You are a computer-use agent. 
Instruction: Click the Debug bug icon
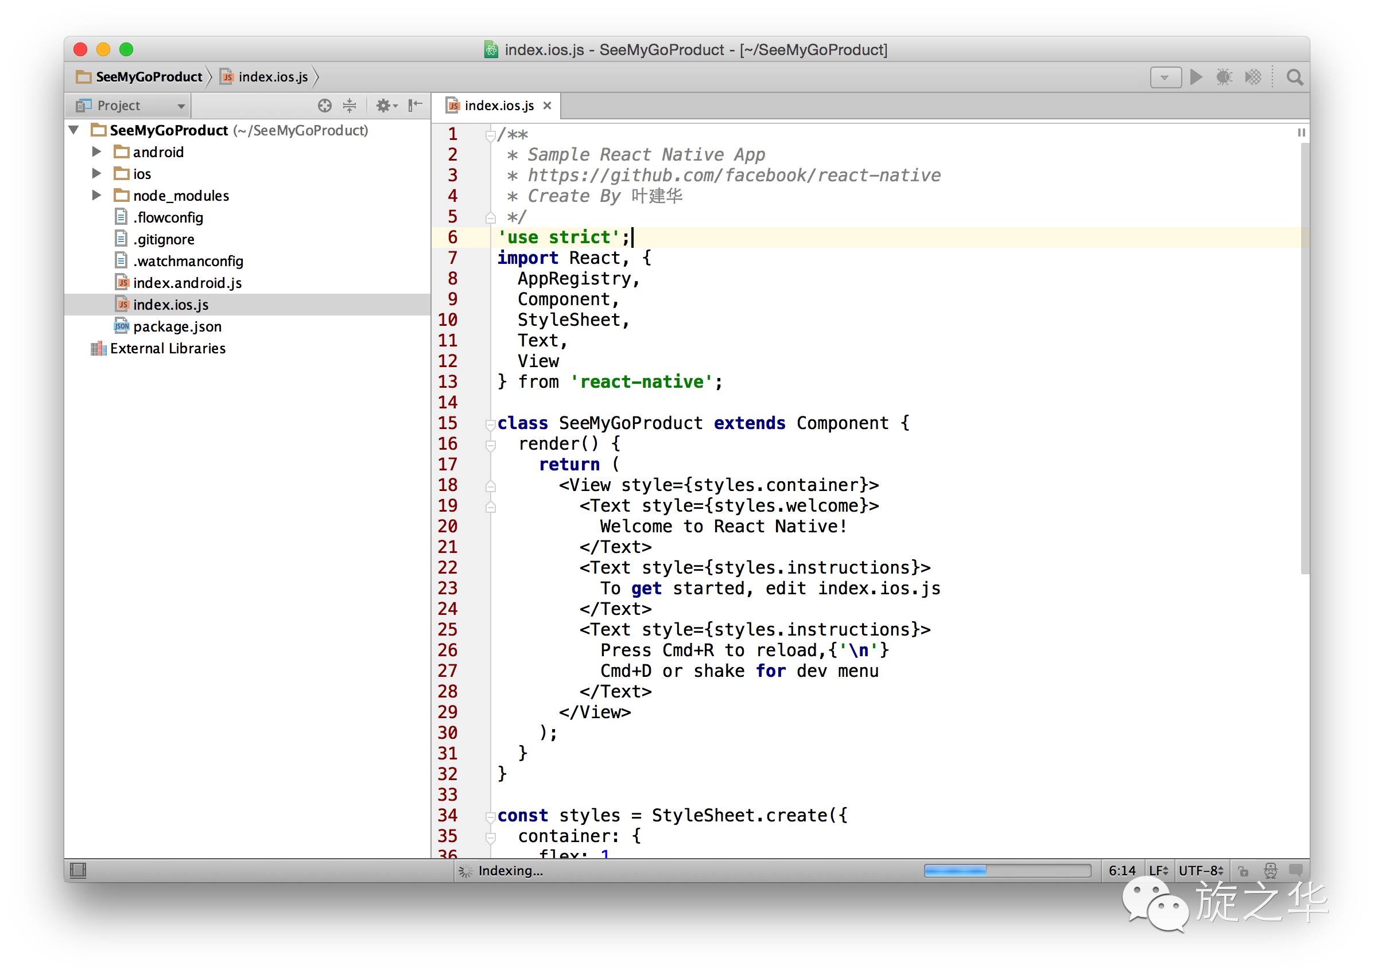pyautogui.click(x=1224, y=77)
